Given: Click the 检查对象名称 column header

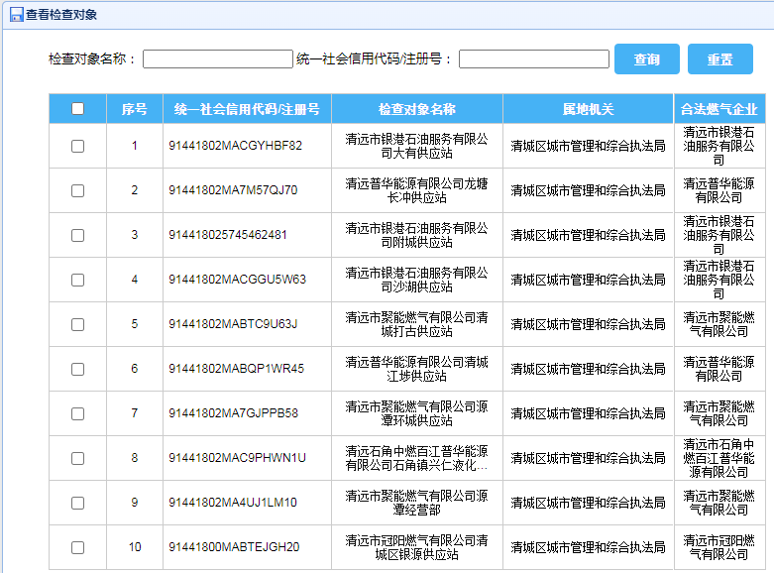Looking at the screenshot, I should pyautogui.click(x=417, y=109).
